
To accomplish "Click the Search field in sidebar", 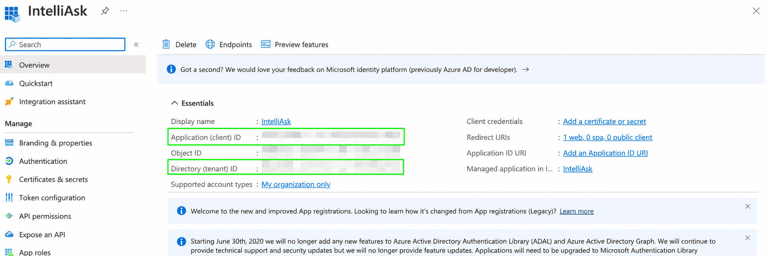I will [x=65, y=45].
